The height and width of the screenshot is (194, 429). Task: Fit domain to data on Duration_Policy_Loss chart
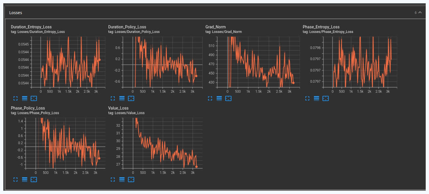point(131,98)
